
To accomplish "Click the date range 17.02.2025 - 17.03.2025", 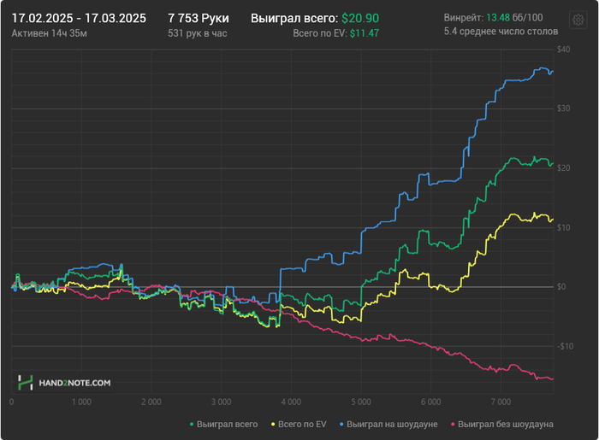I will tap(79, 18).
